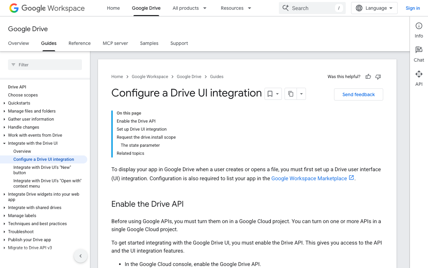
Task: Expand Techniques and best practices section
Action: coord(4,224)
